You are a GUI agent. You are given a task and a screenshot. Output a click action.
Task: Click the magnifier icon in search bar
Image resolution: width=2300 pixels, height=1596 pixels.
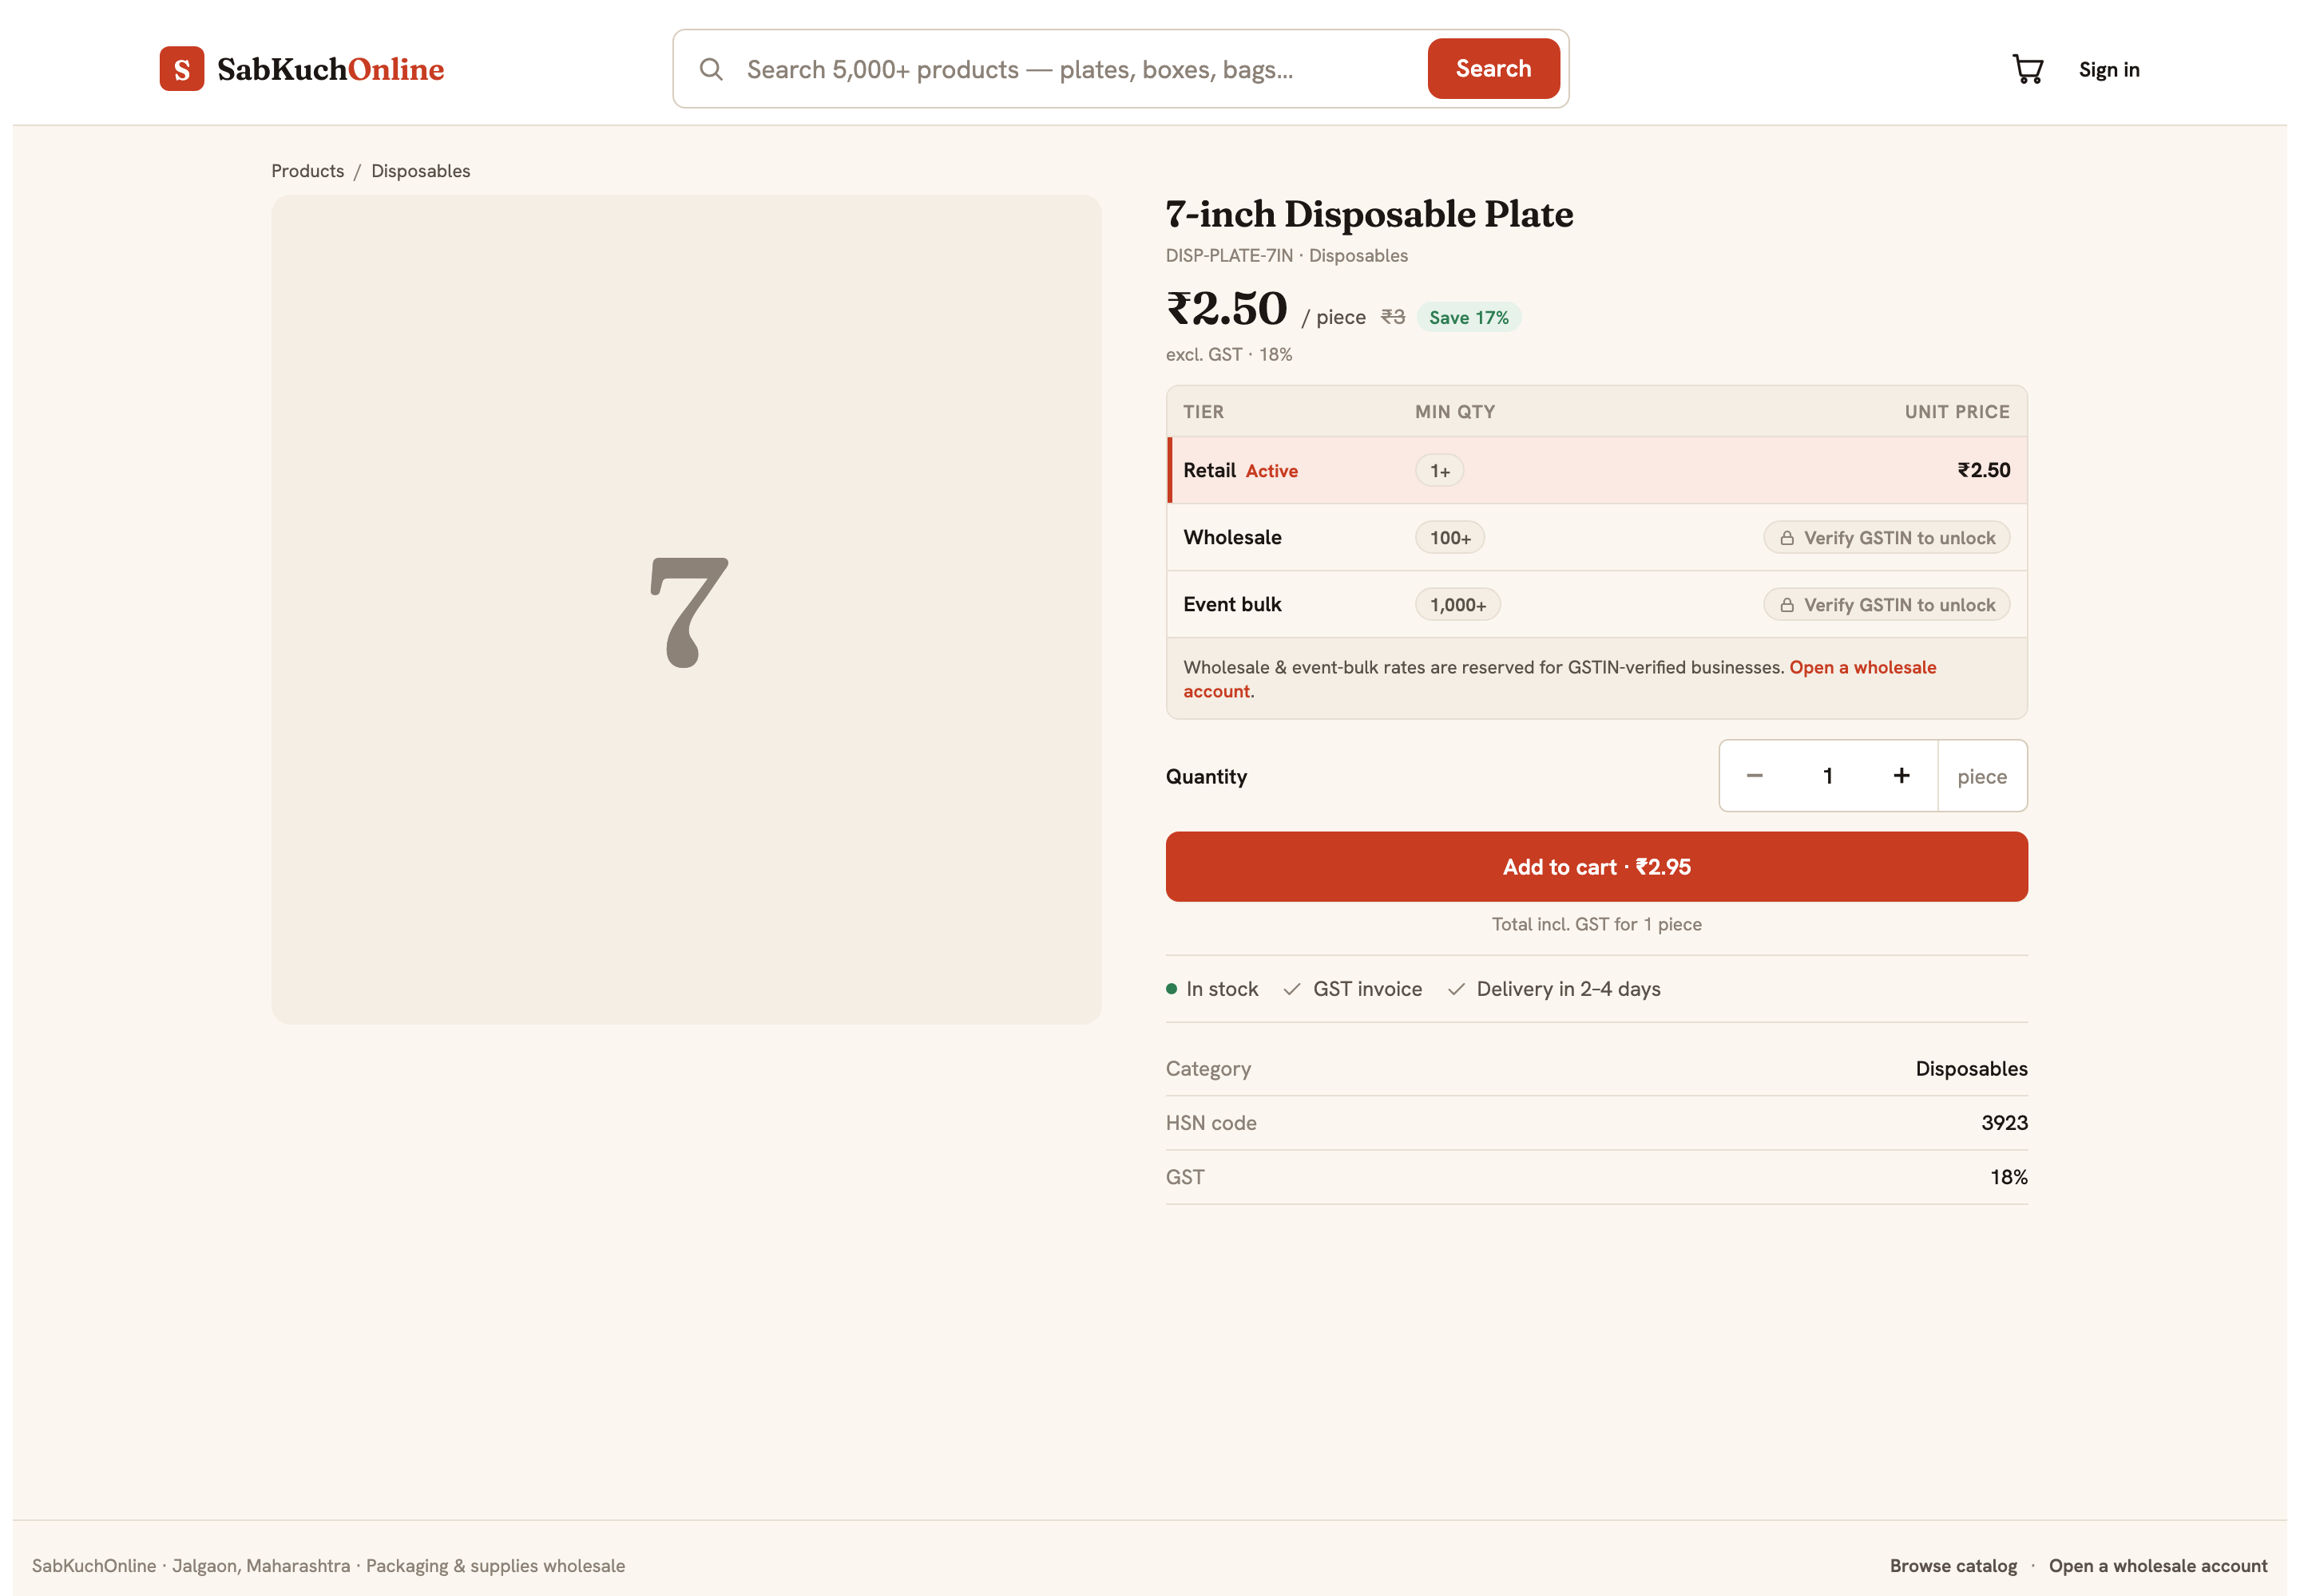tap(711, 69)
